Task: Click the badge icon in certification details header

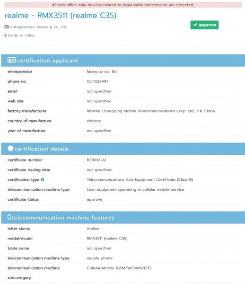Action: 10,149
